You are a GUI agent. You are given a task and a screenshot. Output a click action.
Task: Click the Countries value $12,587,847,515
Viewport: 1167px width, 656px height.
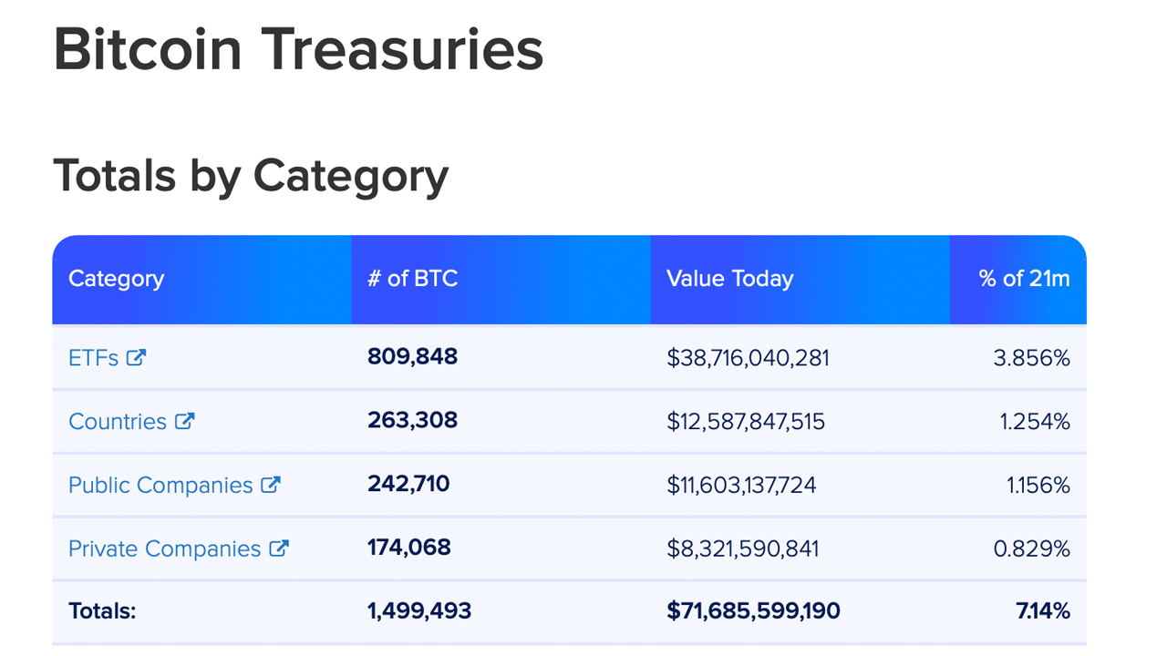point(745,422)
